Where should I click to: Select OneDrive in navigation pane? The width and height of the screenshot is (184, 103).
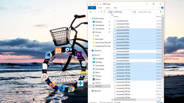(98, 51)
